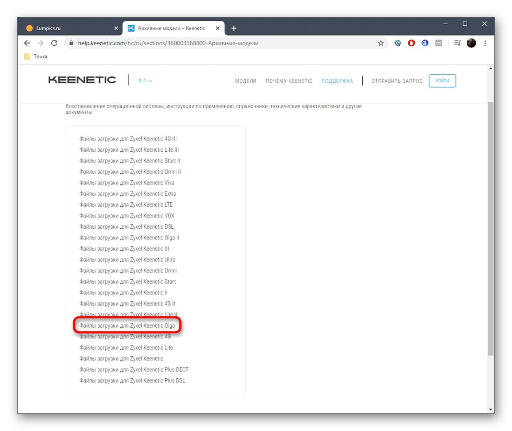Image resolution: width=512 pixels, height=431 pixels.
Task: Open files for Zyxel Keenetic Omni II
Action: 130,172
